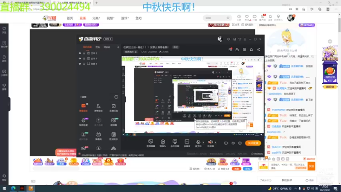This screenshot has height=192, width=341.
Task: Hide the 文本 1 source layer
Action: click(80, 58)
